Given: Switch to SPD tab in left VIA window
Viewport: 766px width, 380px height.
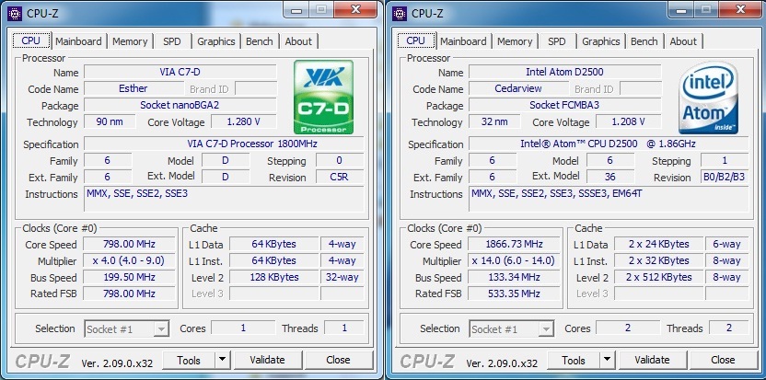Looking at the screenshot, I should pos(172,41).
